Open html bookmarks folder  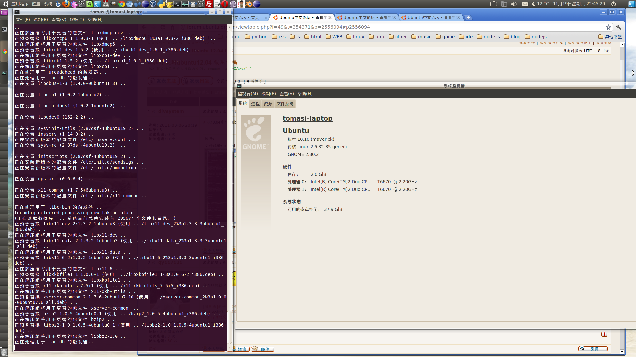[x=313, y=37]
